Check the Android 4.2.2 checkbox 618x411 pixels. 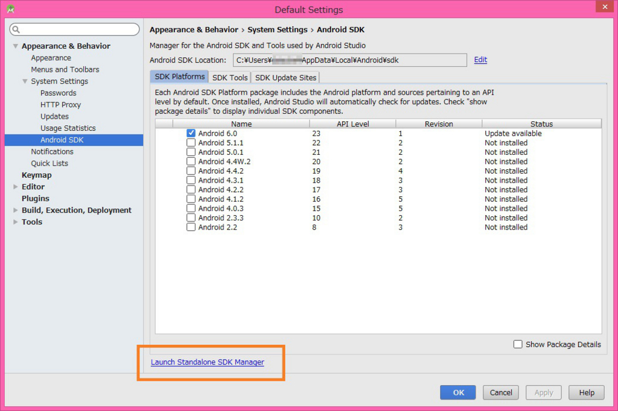pos(191,189)
